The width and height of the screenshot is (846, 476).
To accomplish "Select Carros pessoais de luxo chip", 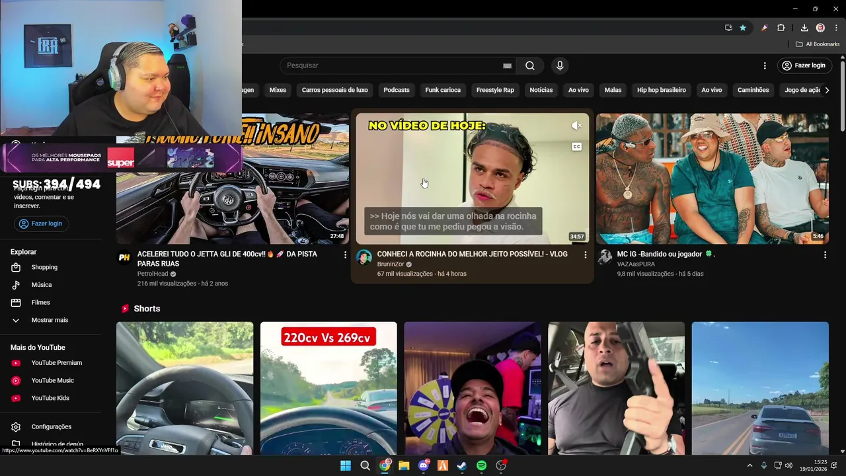I will [x=334, y=90].
